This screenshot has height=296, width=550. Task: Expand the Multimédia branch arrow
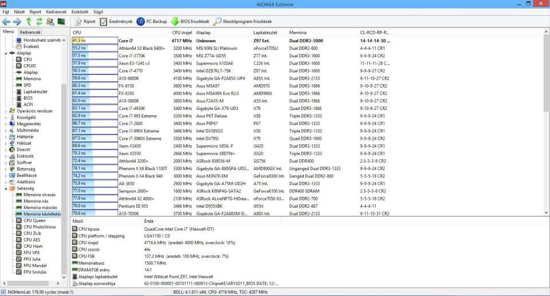pyautogui.click(x=6, y=131)
